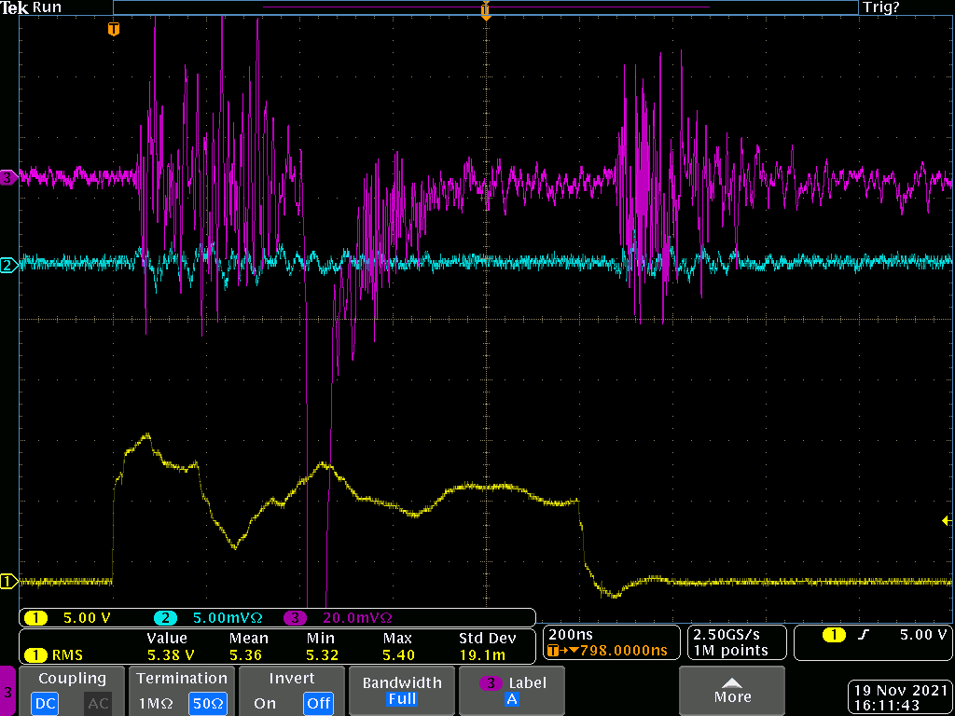The image size is (955, 716).
Task: Click the orange T marker at top left
Action: [x=114, y=29]
